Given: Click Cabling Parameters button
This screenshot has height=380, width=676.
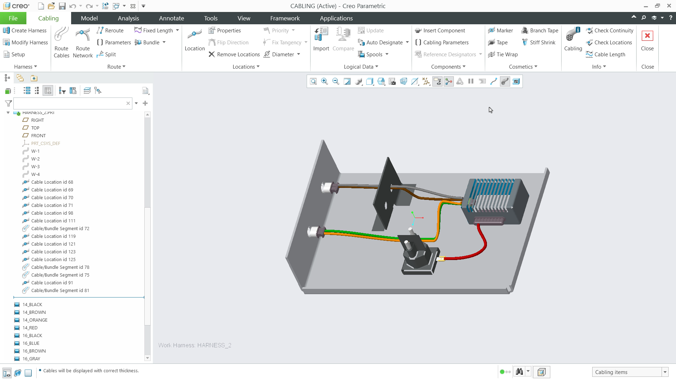Looking at the screenshot, I should pyautogui.click(x=442, y=43).
